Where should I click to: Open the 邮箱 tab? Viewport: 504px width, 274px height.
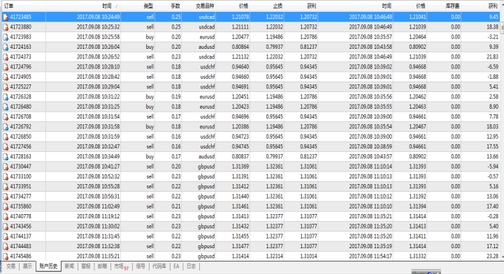click(102, 266)
